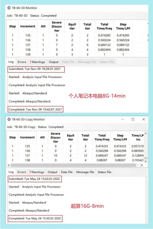153x229 pixels.
Task: Click the Submitted Tue Nov 09 19:28:35 2021 line
Action: coord(35,69)
